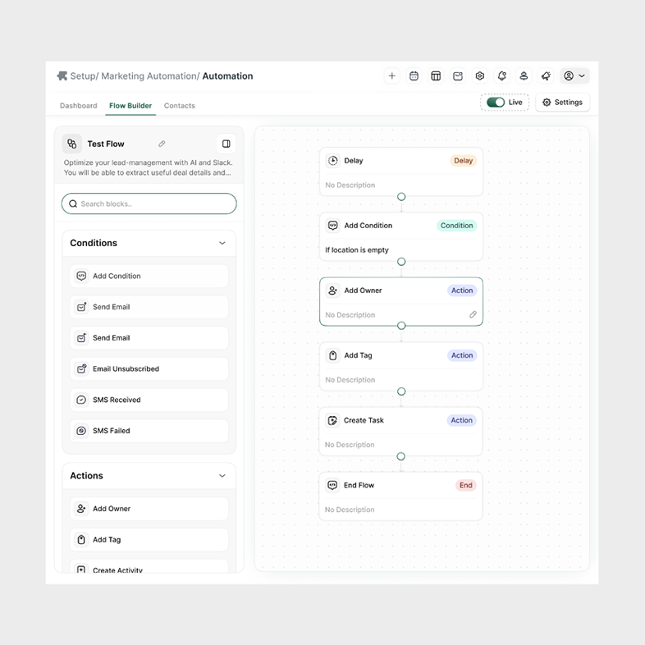Select the Email Unsubscribed block

click(149, 369)
